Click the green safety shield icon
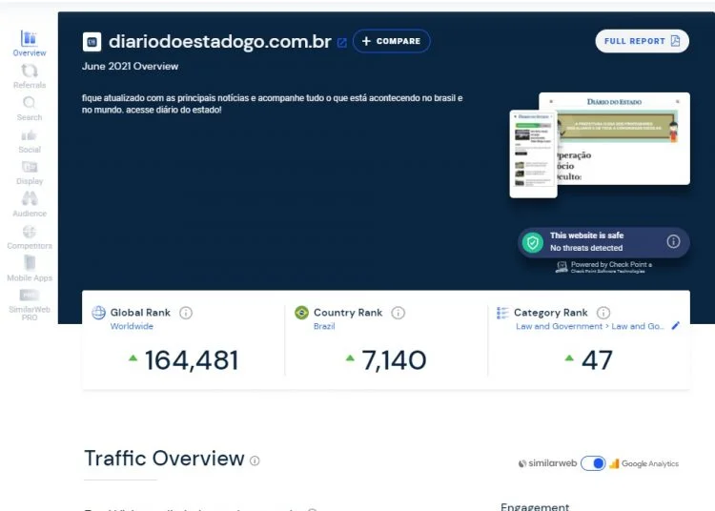The width and height of the screenshot is (715, 511). 532,242
